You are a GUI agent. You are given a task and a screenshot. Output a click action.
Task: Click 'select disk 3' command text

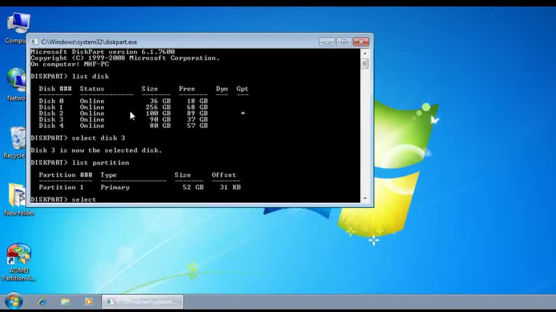[98, 138]
